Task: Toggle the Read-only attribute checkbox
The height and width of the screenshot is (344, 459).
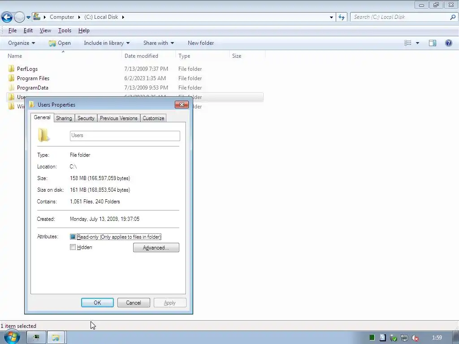Action: [x=73, y=236]
